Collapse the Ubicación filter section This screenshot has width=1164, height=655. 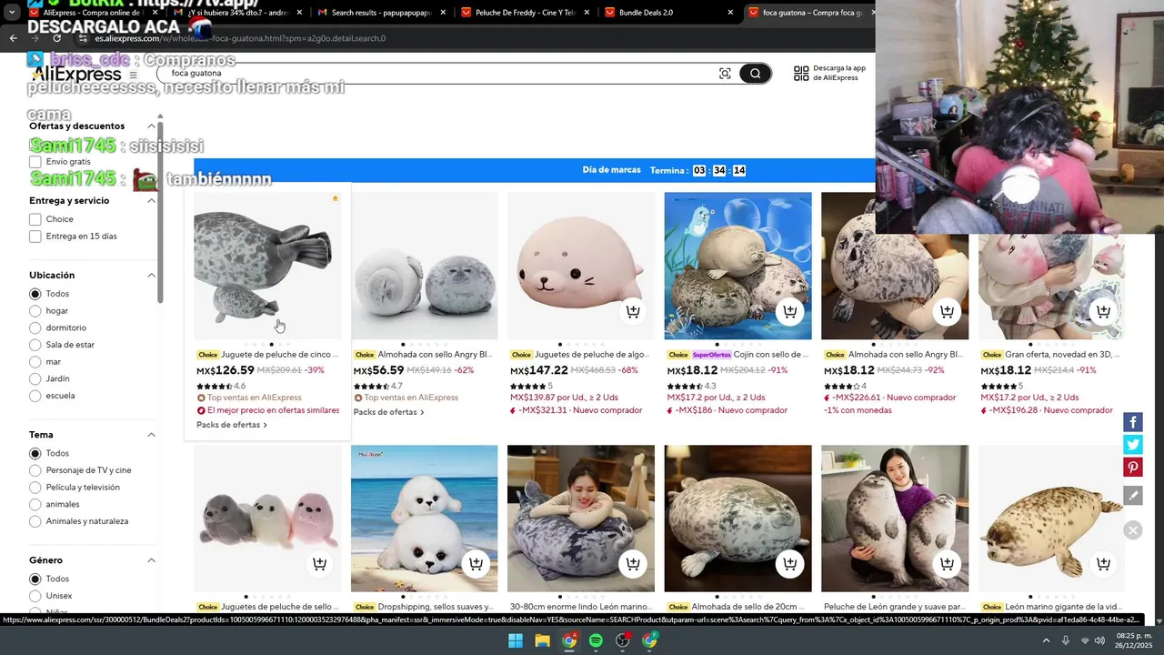coord(151,276)
